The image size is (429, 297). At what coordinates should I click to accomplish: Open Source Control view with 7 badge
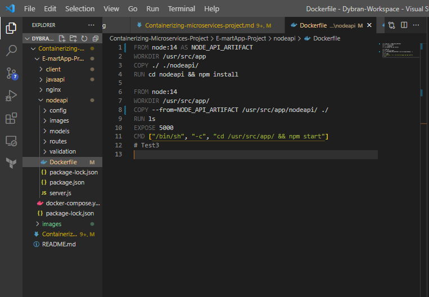pos(11,73)
